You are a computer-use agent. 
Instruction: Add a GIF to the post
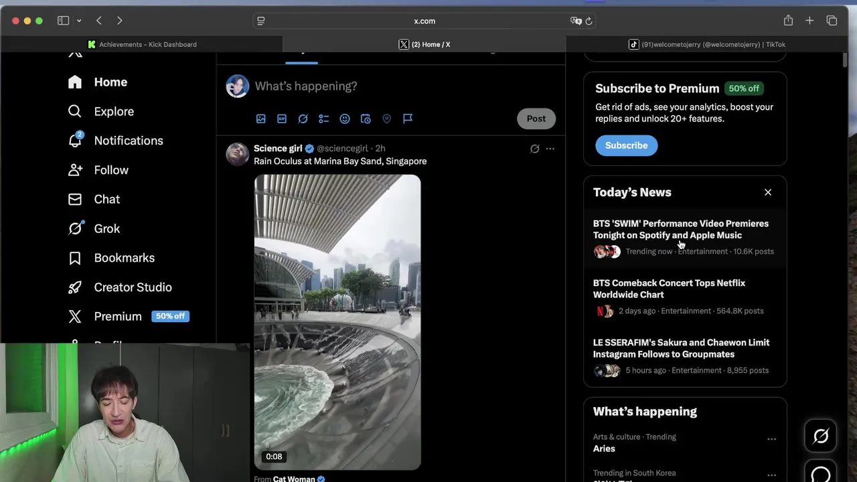[x=282, y=118]
